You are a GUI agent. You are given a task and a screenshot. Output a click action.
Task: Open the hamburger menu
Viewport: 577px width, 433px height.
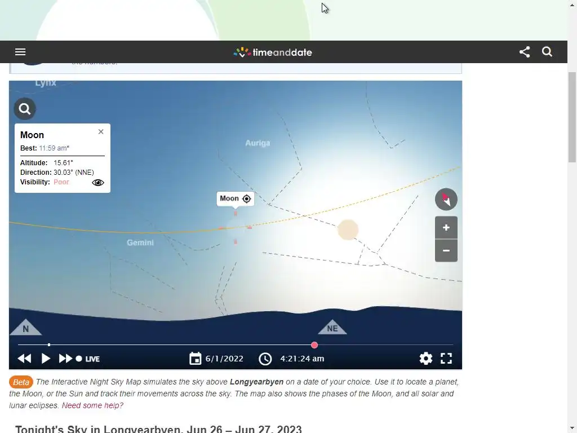pyautogui.click(x=20, y=52)
